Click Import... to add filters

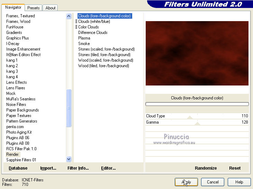48,168
